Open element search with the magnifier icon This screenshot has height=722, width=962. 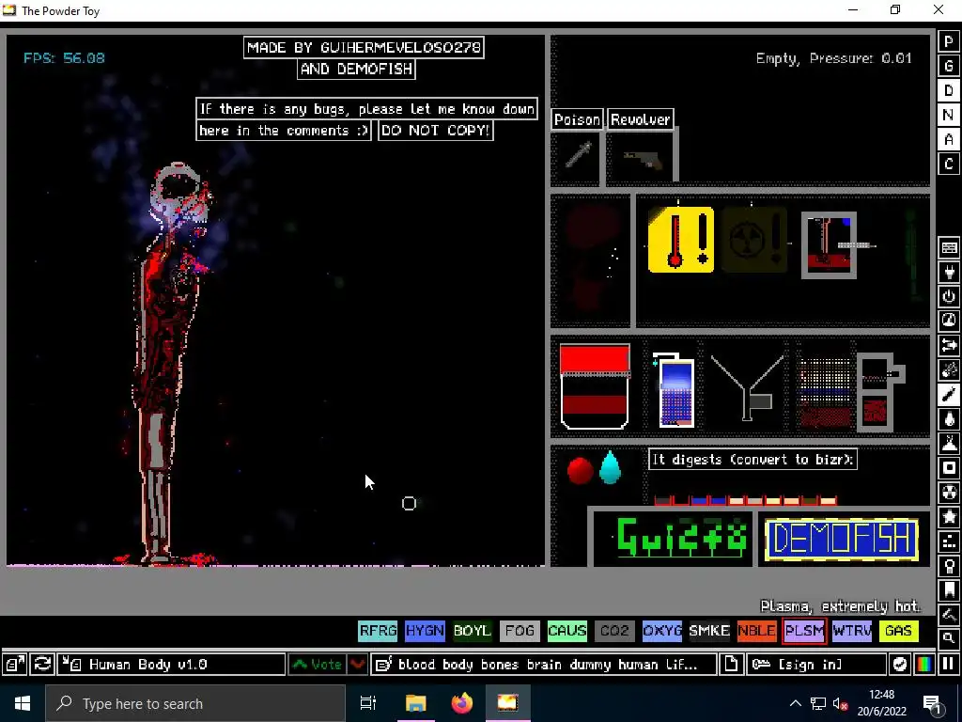(x=949, y=638)
